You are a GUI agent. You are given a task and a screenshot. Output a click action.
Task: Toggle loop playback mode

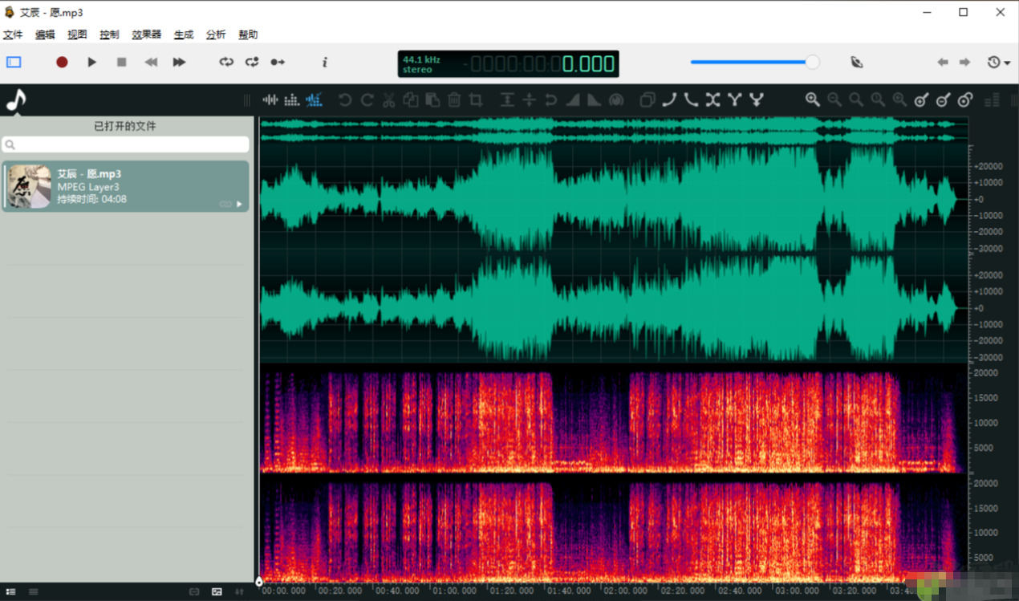click(x=226, y=62)
